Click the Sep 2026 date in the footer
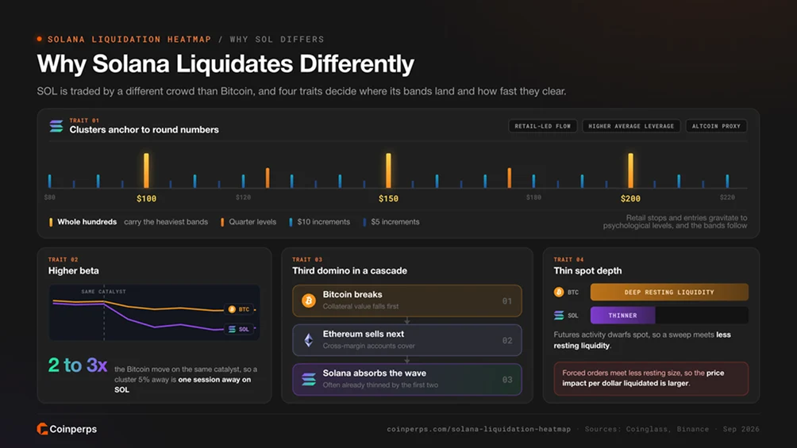Viewport: 797px width, 448px height. pos(741,429)
